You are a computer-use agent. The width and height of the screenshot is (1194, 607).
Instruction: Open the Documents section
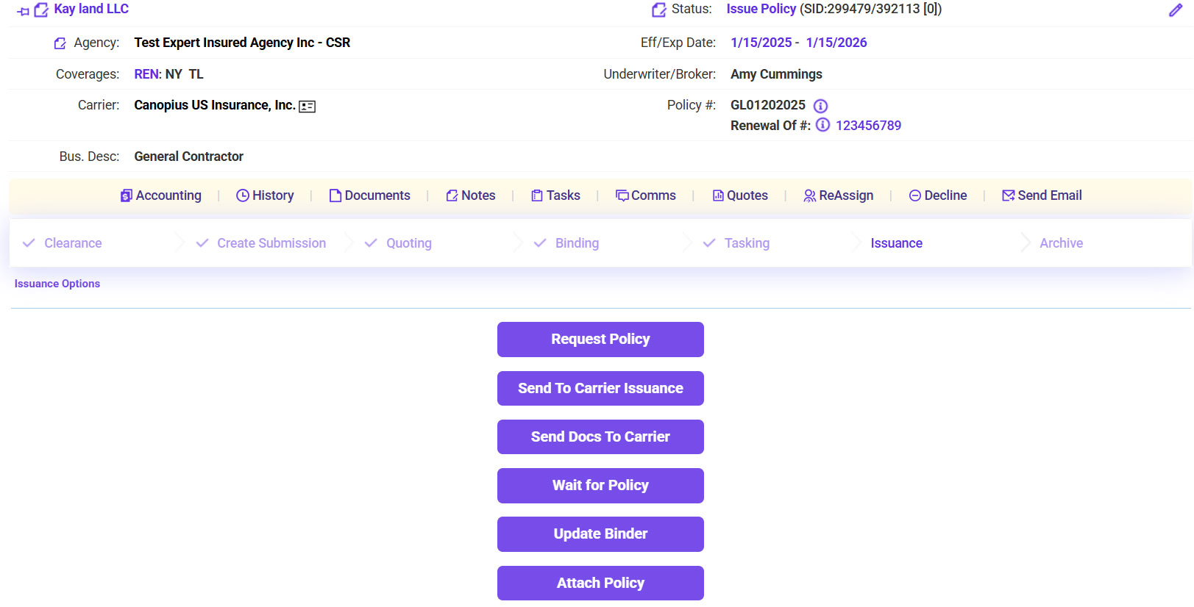369,195
